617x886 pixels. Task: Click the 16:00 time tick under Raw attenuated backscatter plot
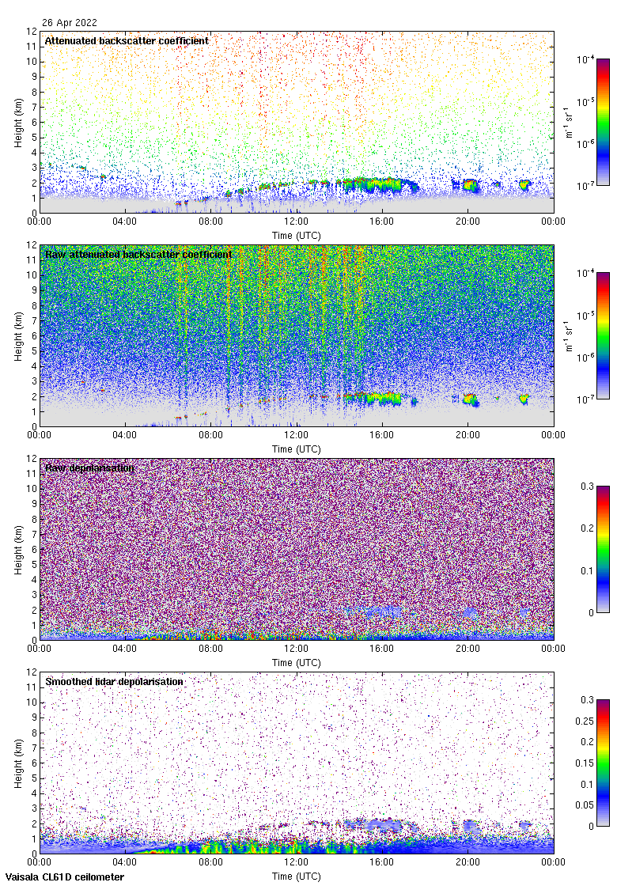tap(382, 434)
